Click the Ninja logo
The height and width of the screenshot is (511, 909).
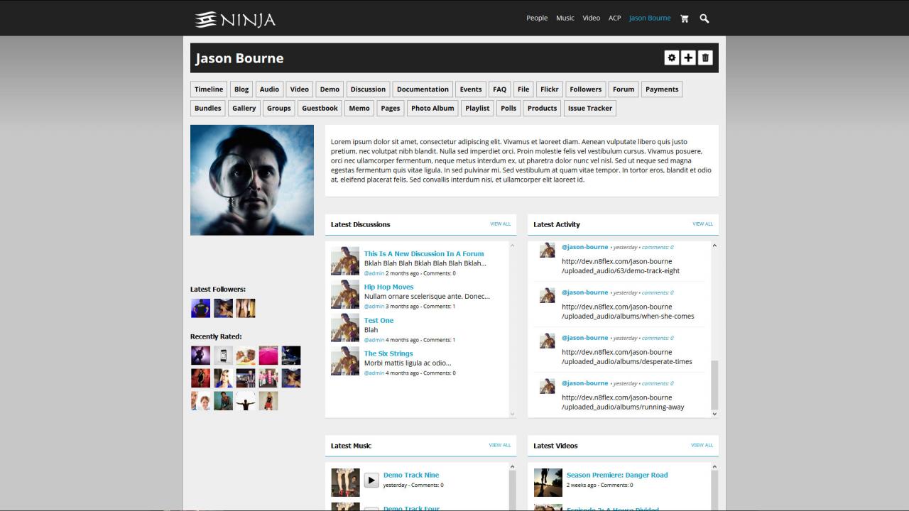pyautogui.click(x=235, y=19)
